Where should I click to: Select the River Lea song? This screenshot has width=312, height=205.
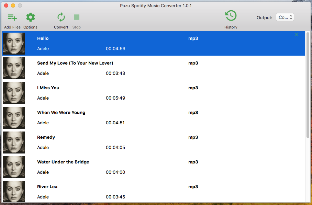tap(47, 187)
